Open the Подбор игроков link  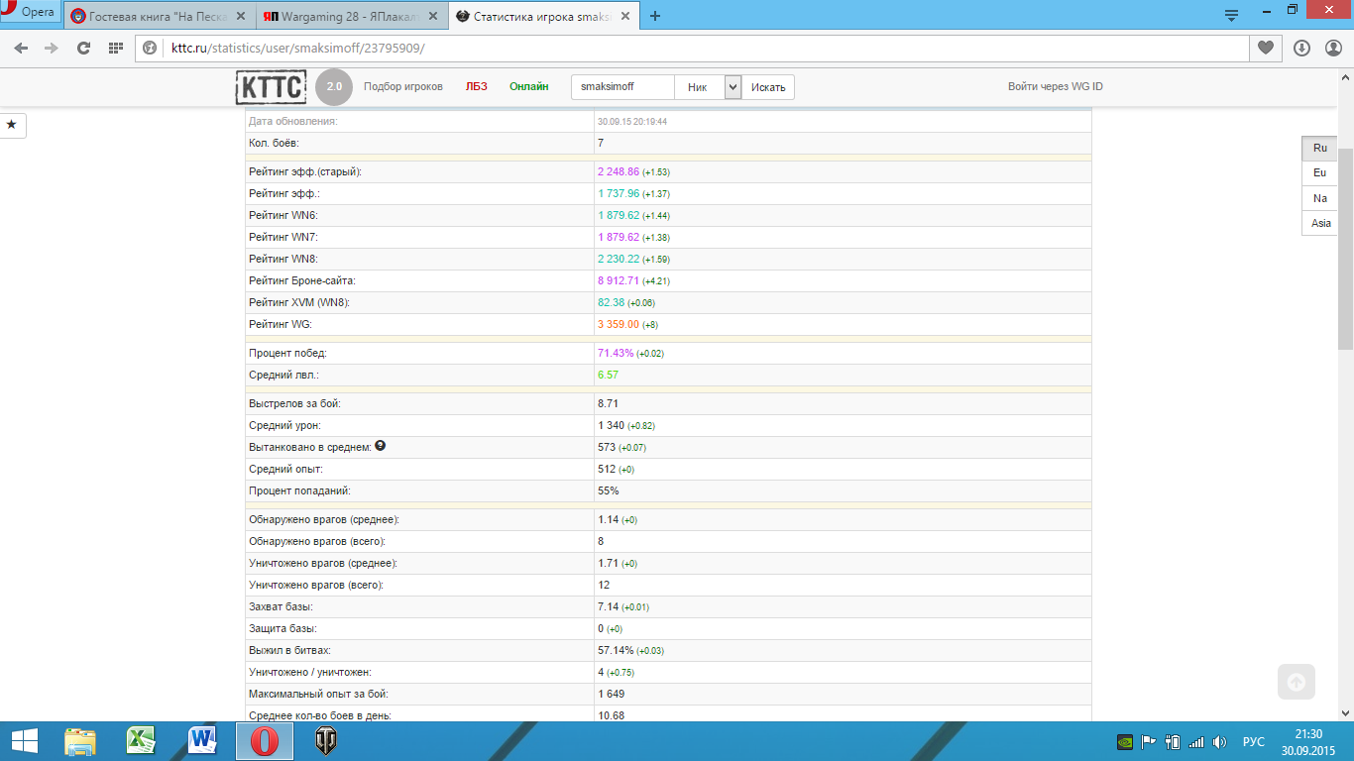click(403, 87)
